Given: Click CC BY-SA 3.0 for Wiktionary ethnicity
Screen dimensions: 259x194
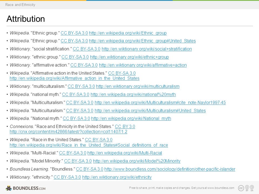Looking at the screenshot, I should (x=67, y=177).
